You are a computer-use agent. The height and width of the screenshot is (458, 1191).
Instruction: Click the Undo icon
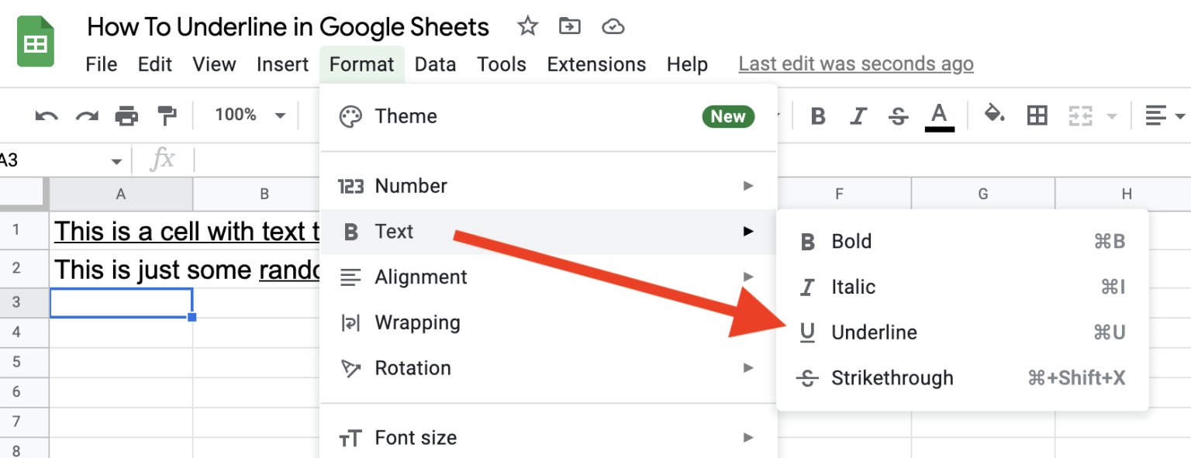click(x=45, y=115)
